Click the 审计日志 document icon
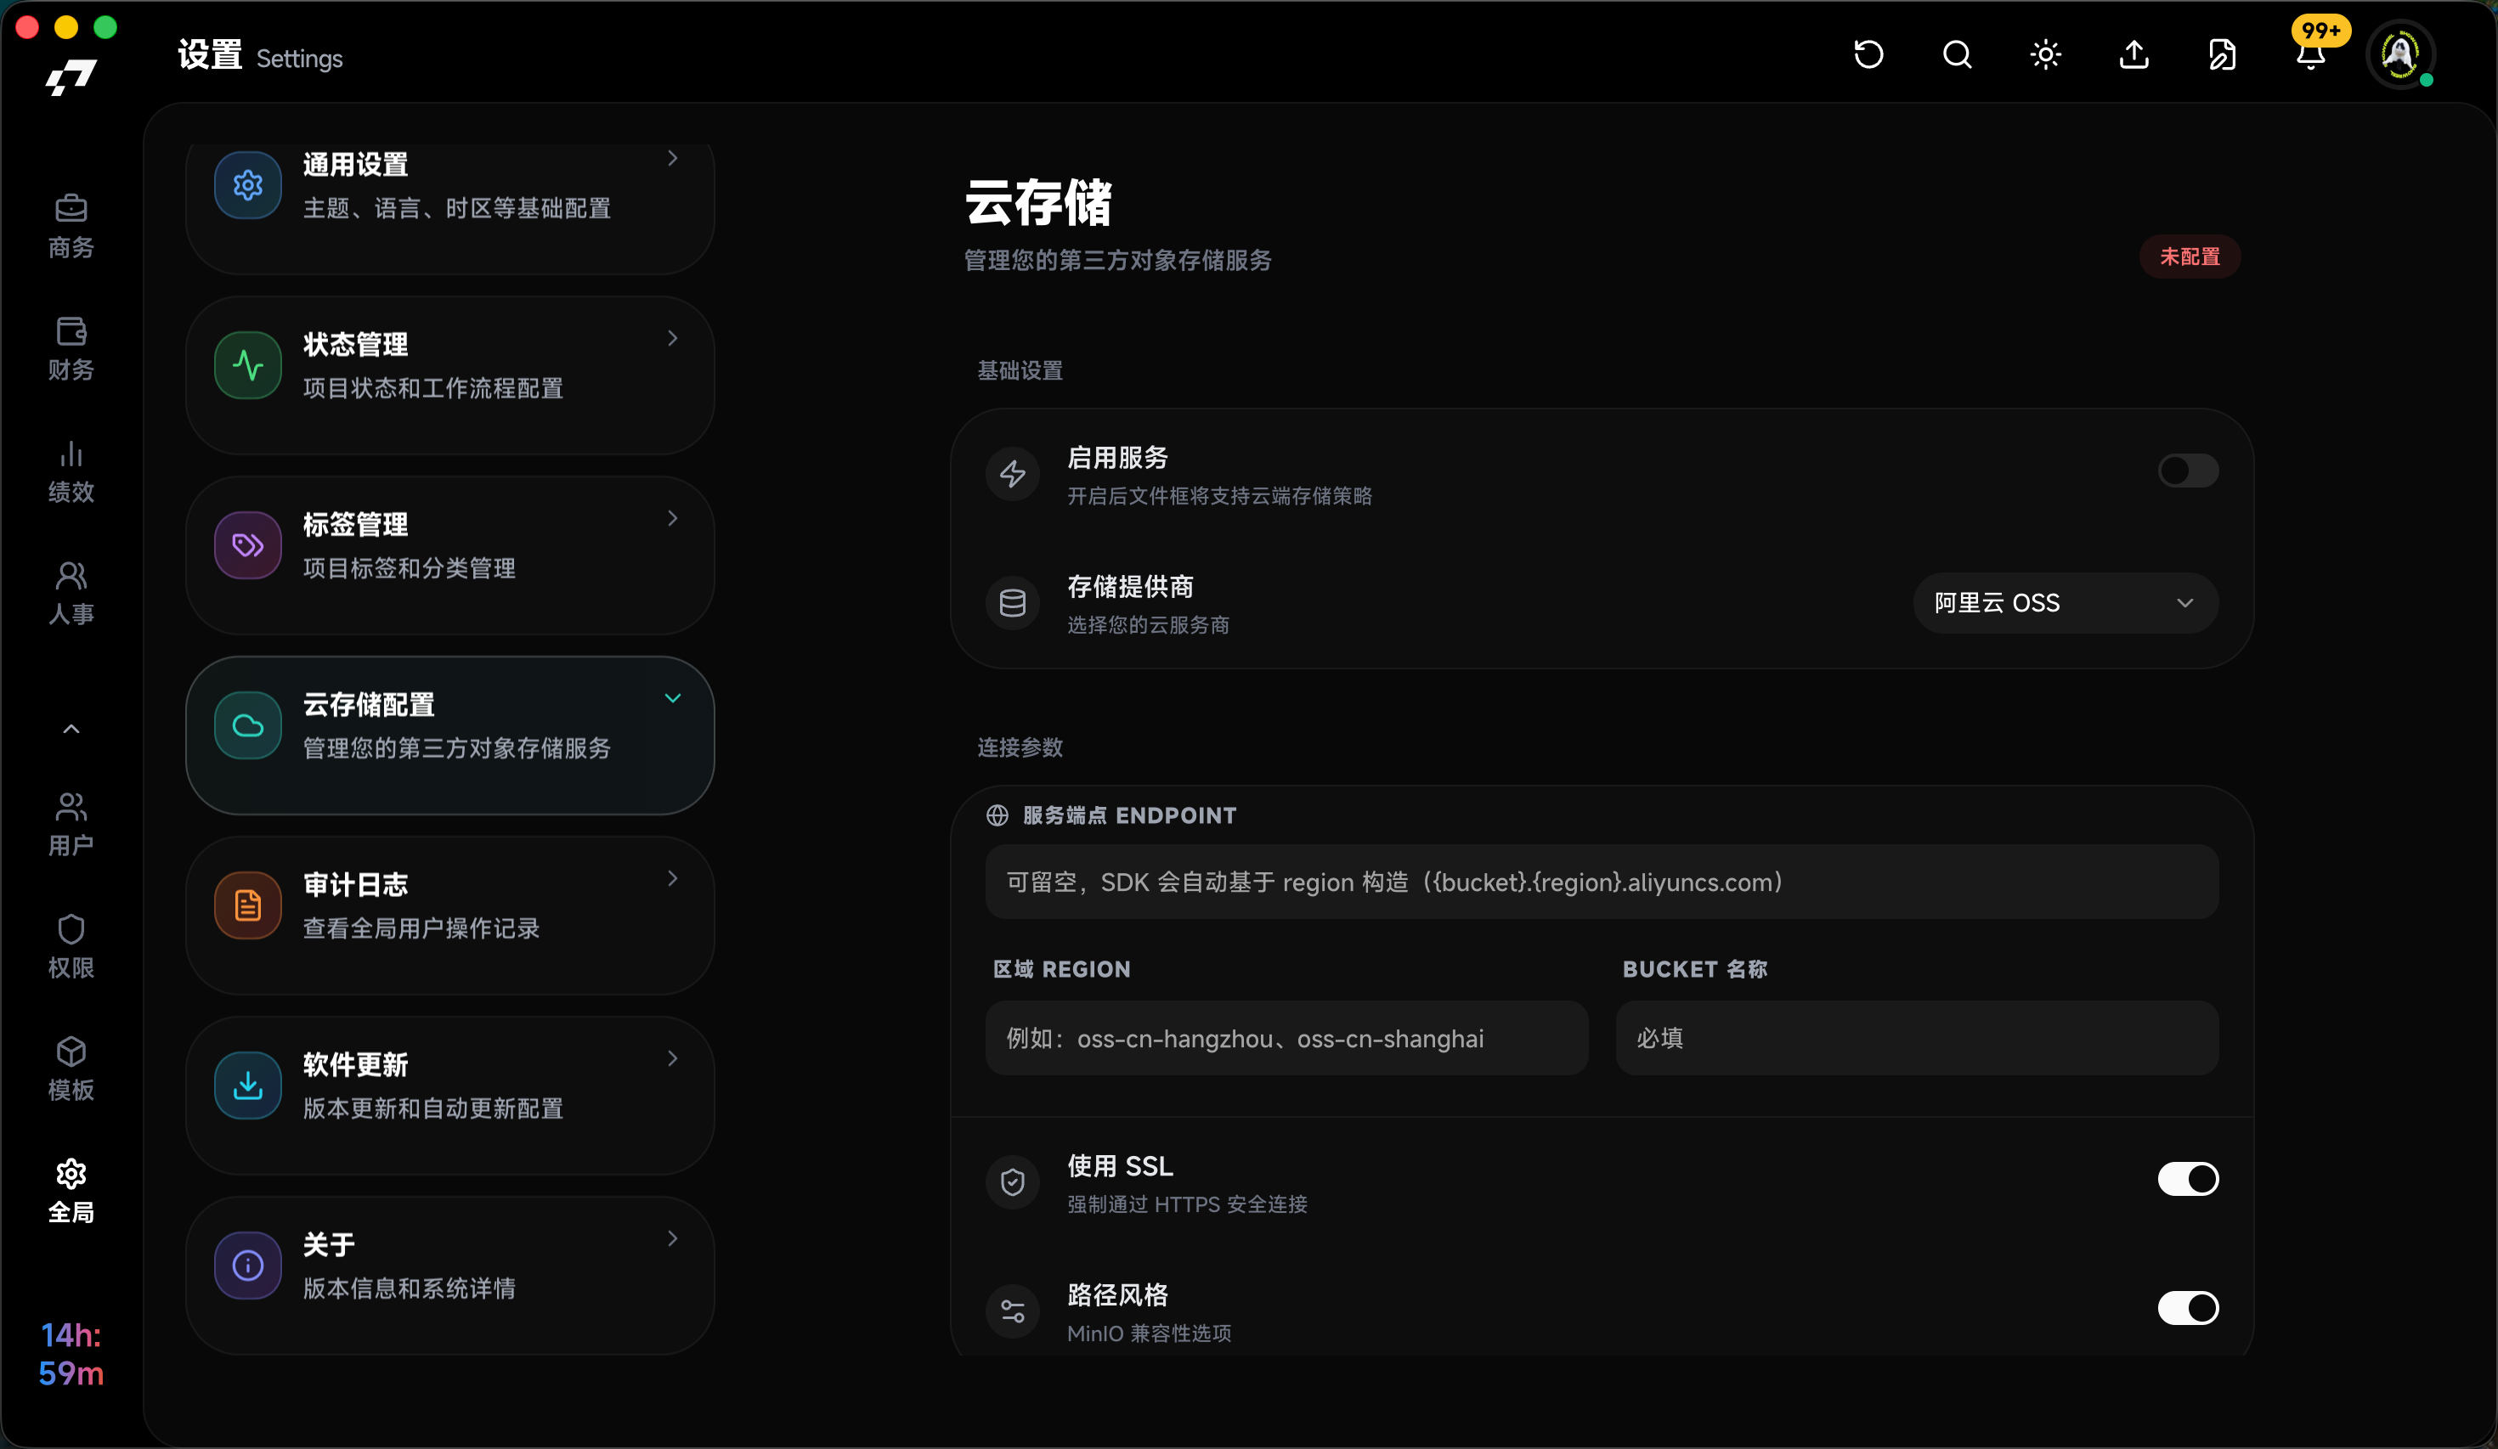 248,905
